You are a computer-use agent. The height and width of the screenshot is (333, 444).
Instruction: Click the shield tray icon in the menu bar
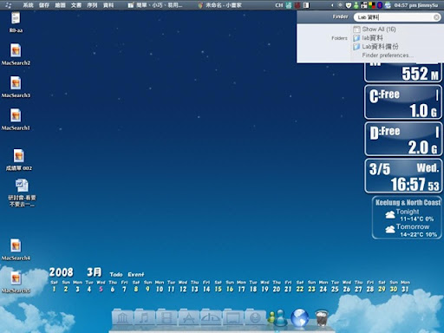349,5
